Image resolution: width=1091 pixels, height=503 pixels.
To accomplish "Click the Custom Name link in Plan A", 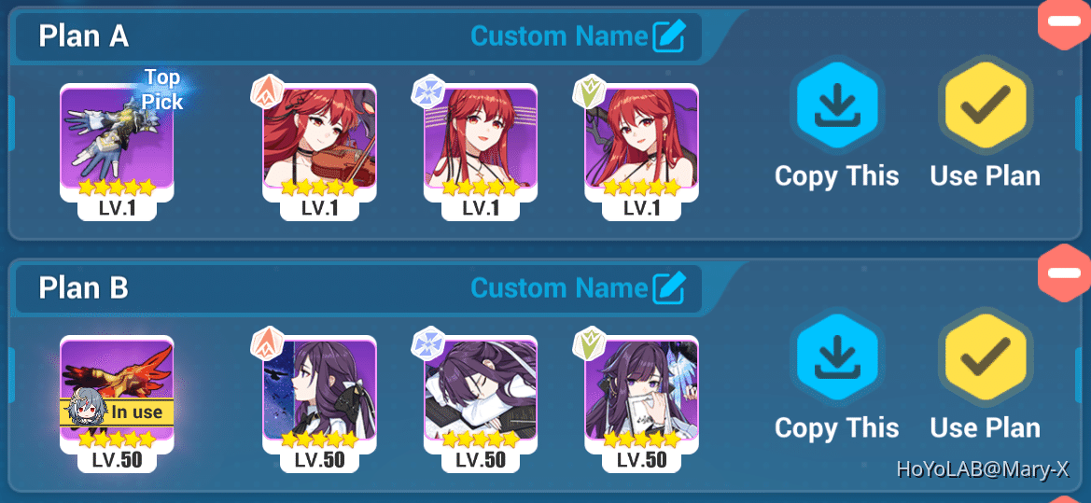I will point(559,36).
